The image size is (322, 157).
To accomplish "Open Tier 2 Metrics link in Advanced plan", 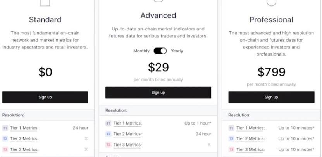I will [x=127, y=134].
